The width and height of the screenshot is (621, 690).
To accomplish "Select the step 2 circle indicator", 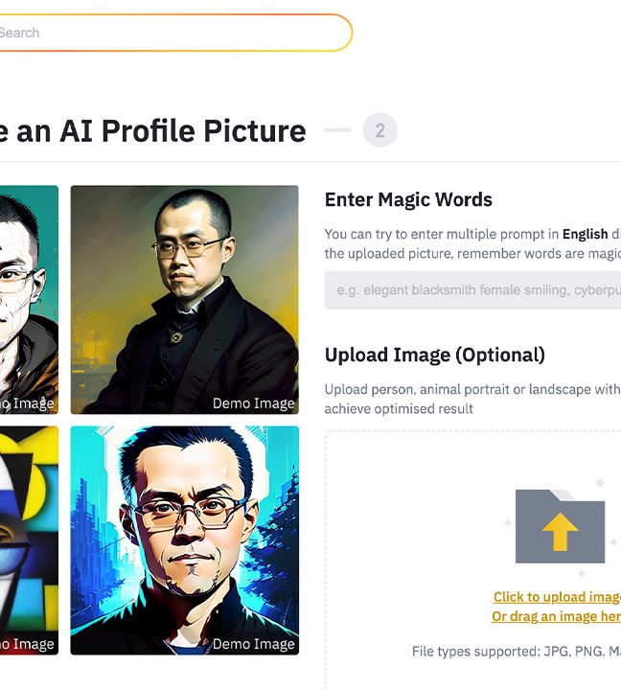I will click(379, 130).
